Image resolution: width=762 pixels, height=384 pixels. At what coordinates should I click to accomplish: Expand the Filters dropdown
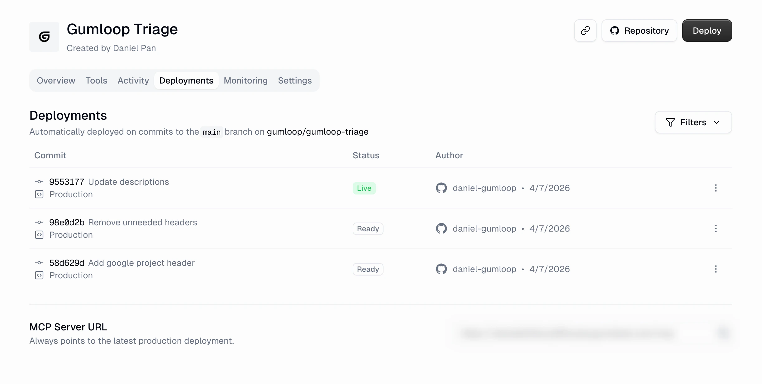click(x=693, y=122)
